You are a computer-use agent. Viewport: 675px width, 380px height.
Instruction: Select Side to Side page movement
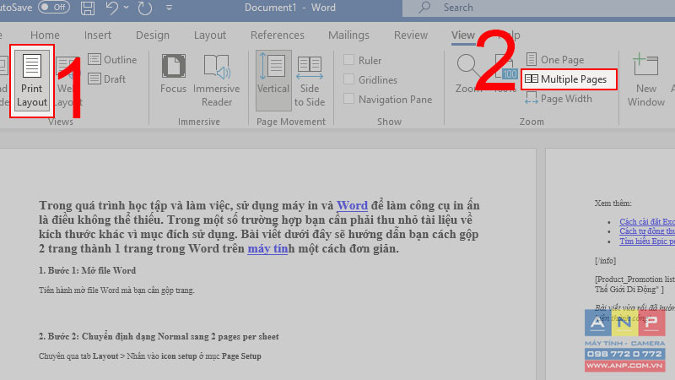[310, 81]
